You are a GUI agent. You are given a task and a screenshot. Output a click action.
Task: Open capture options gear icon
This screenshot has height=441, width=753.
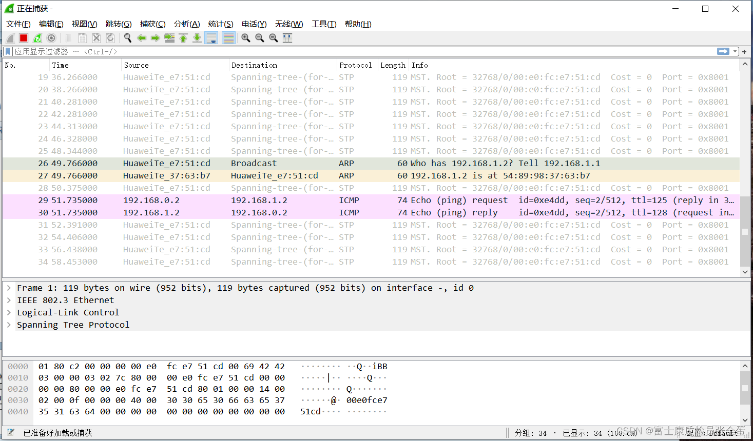pos(51,38)
